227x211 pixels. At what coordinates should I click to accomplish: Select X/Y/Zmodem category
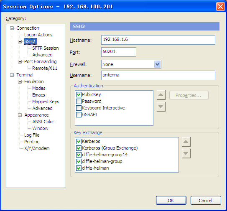[37, 148]
